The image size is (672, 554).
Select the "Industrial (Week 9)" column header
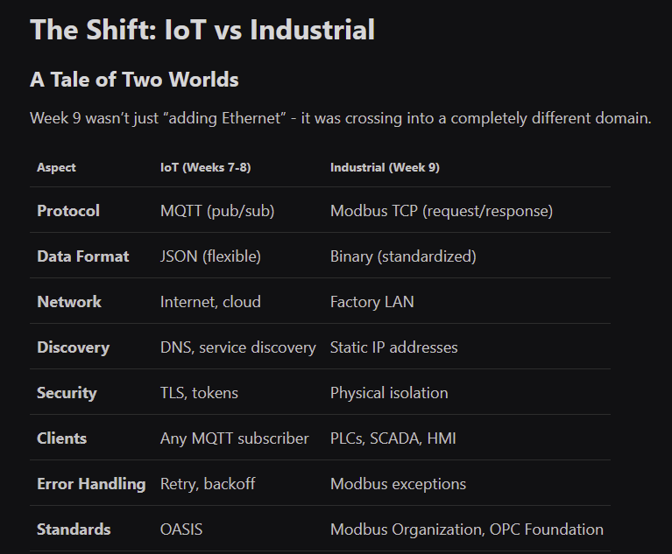click(385, 167)
